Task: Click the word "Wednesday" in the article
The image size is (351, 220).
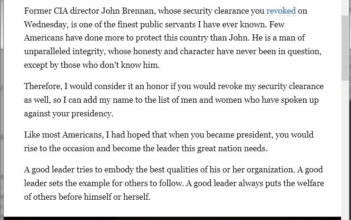Action: point(46,24)
